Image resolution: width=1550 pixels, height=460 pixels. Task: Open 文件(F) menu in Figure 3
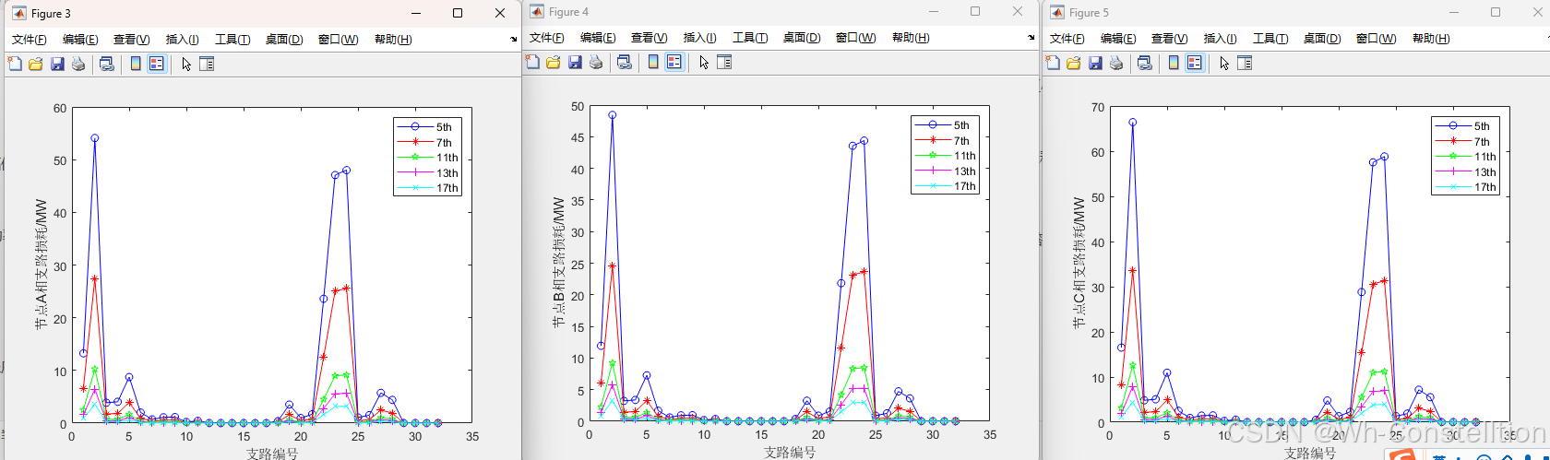[x=30, y=40]
